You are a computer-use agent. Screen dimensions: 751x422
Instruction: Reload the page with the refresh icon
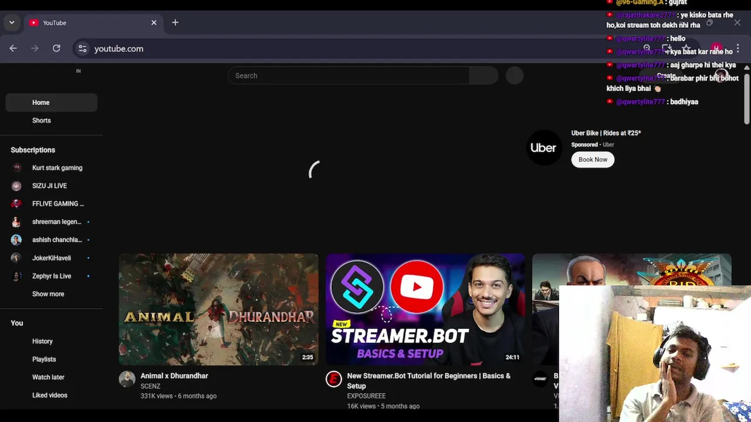56,49
